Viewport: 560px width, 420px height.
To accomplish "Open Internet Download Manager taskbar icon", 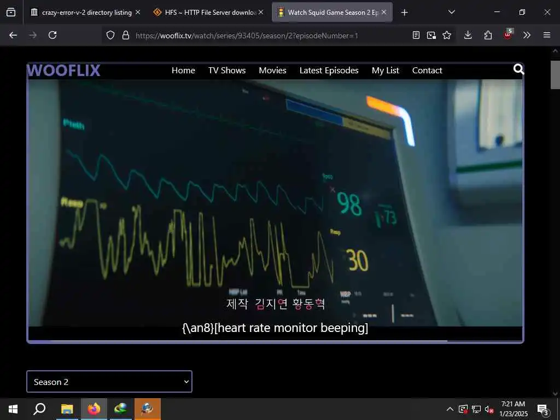I will (x=121, y=409).
